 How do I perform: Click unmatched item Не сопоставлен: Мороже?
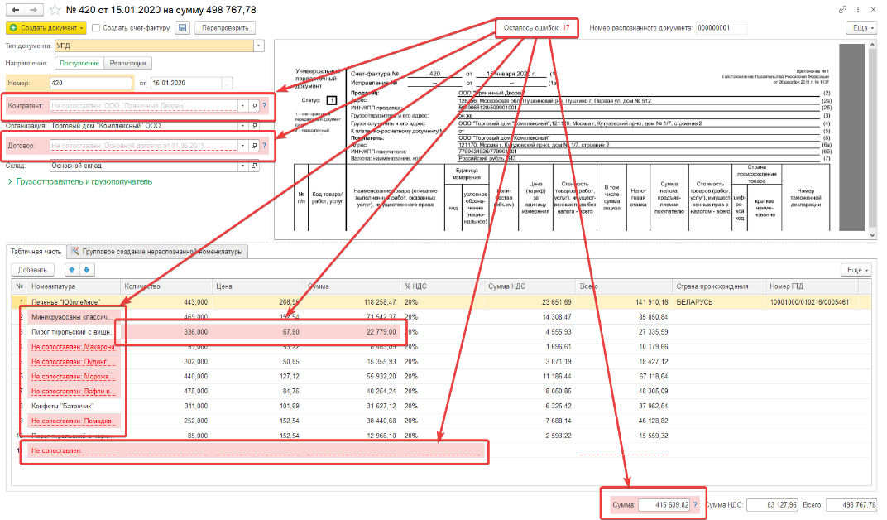coord(73,376)
